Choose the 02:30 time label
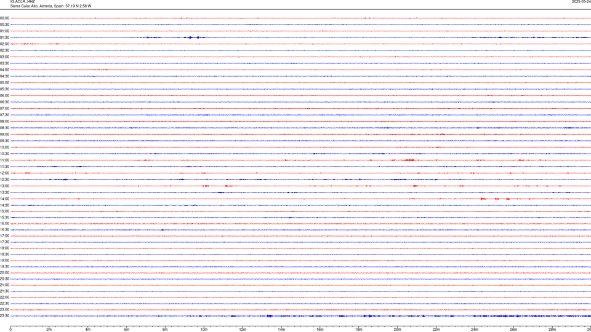Image resolution: width=591 pixels, height=332 pixels. (x=4, y=50)
